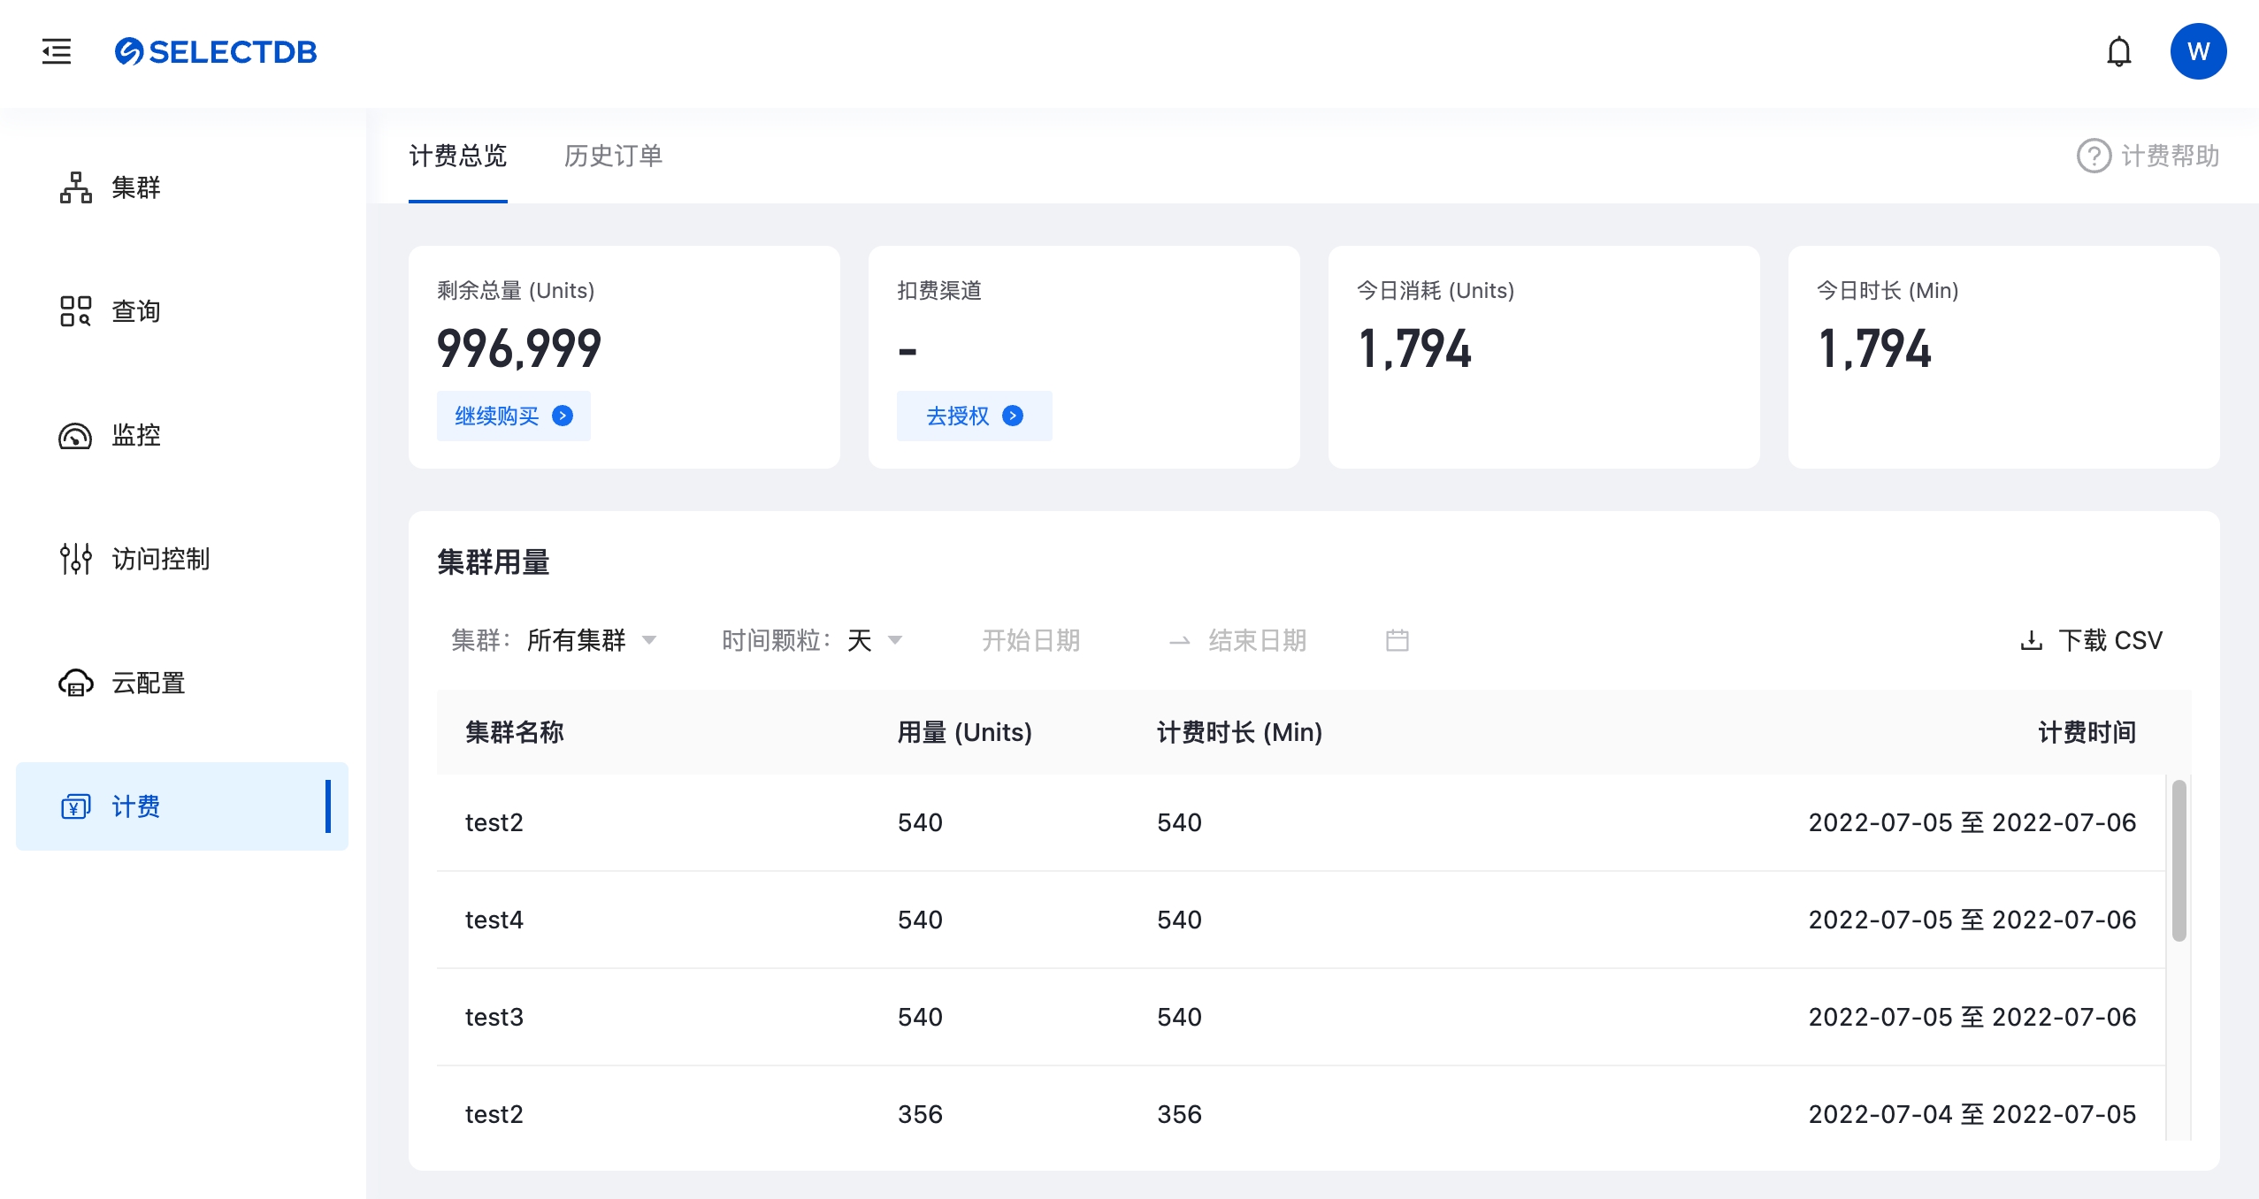Click the 去授权 button
The height and width of the screenshot is (1199, 2259).
[974, 416]
